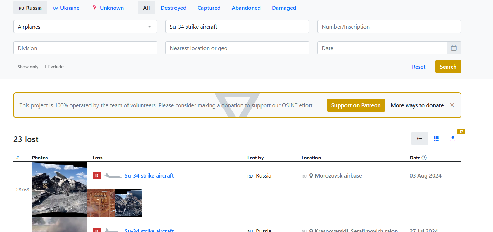Click the Su-34 strike aircraft model field

237,27
